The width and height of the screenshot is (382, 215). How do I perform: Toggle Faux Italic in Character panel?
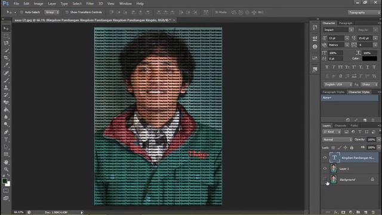click(334, 67)
